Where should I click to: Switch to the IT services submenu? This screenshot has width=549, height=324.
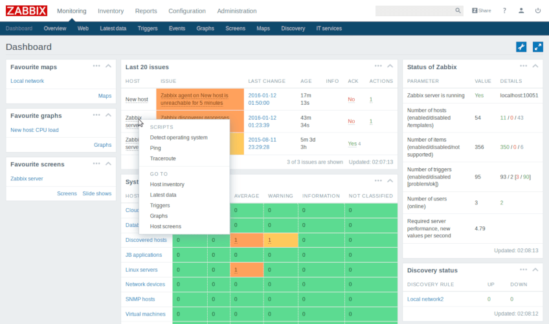coord(329,28)
